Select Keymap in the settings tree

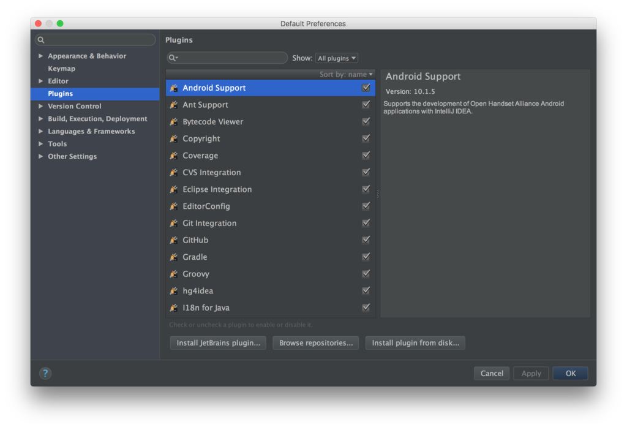point(62,69)
